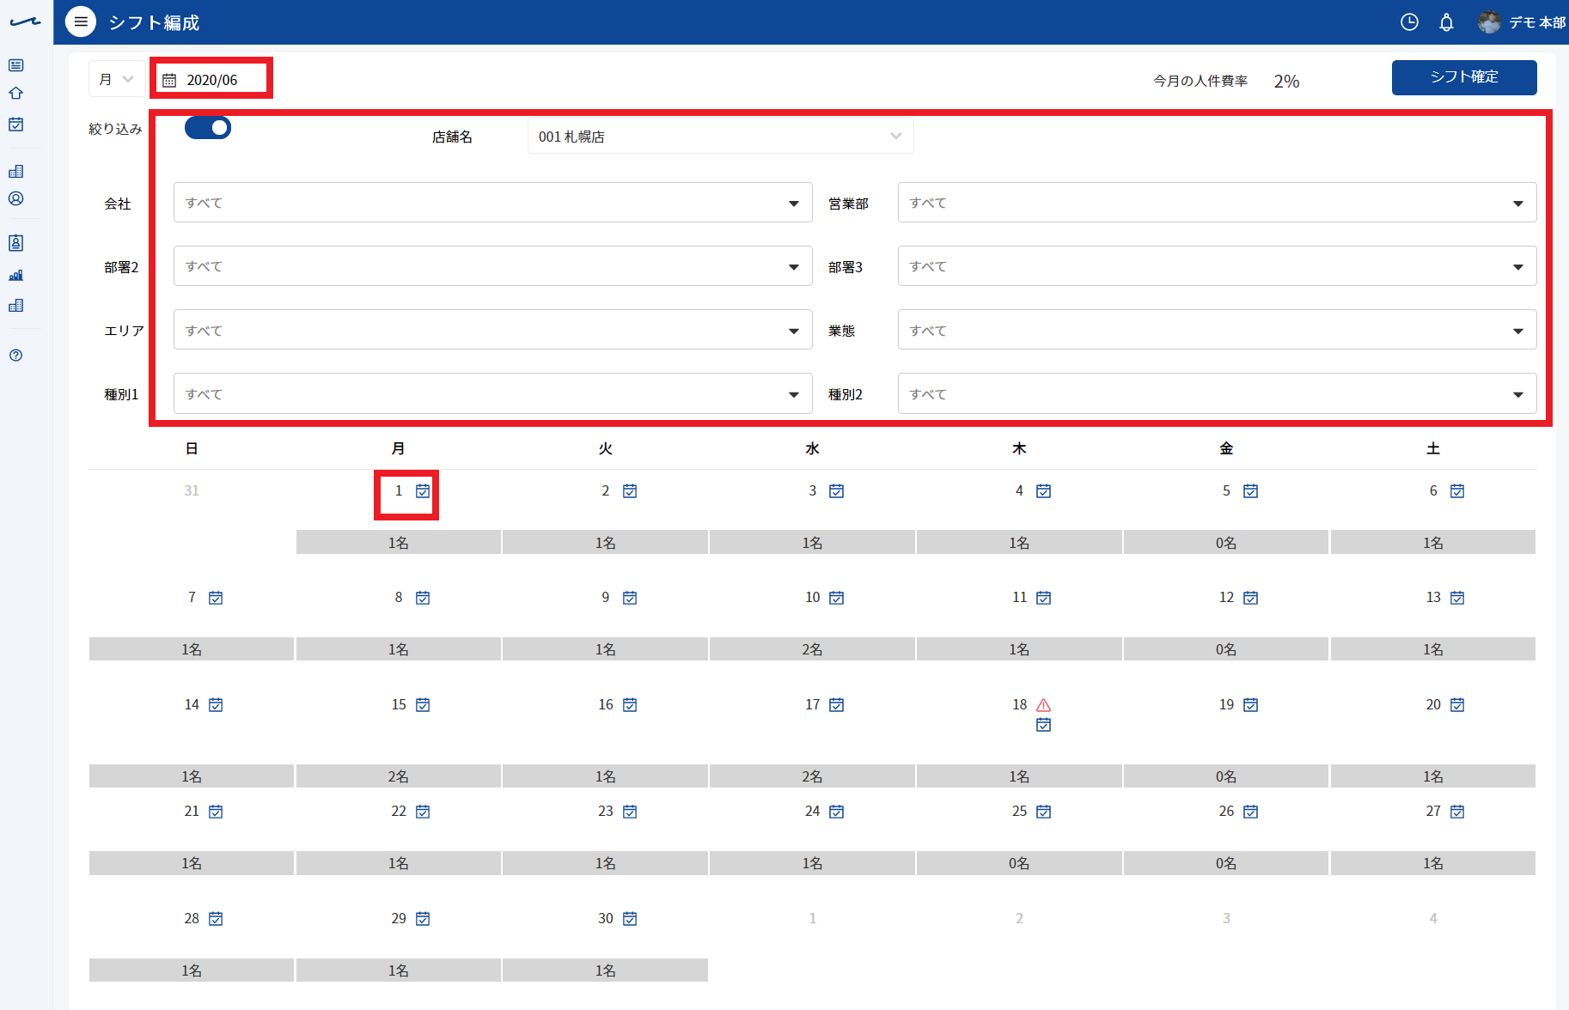Screen dimensions: 1569x1010
Task: Click the 1名 bar under June 1
Action: coord(399,542)
